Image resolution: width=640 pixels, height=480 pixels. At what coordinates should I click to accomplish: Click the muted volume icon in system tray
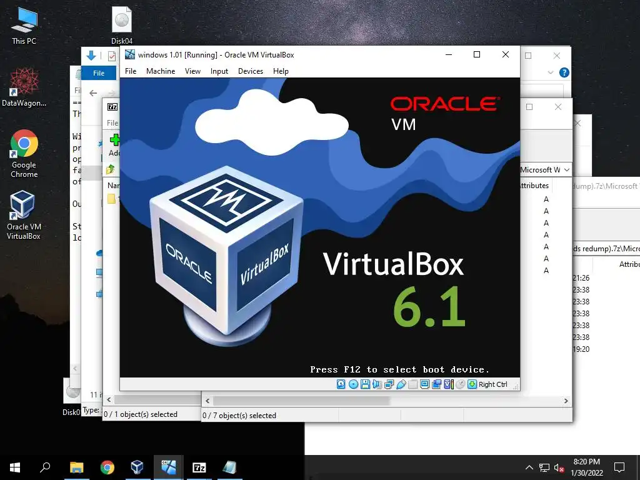pos(559,467)
